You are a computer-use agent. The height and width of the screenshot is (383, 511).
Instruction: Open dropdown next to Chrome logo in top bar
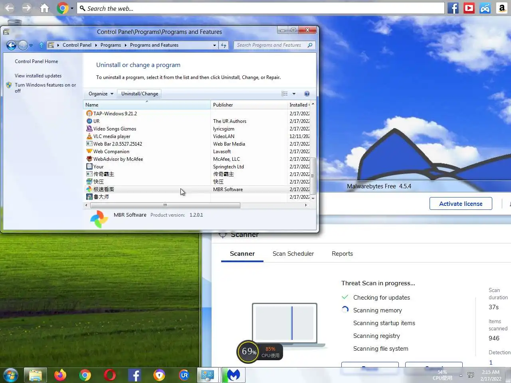pyautogui.click(x=72, y=8)
